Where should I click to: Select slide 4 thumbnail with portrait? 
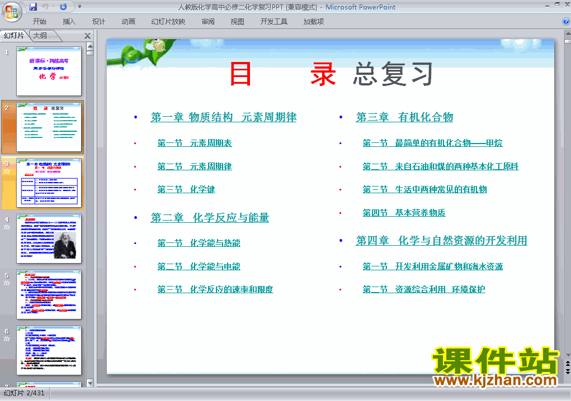pos(49,238)
